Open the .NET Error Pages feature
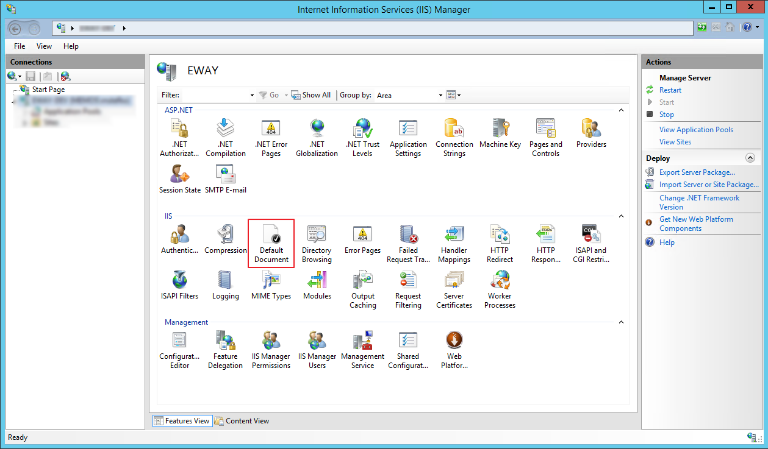Image resolution: width=768 pixels, height=449 pixels. coord(271,138)
